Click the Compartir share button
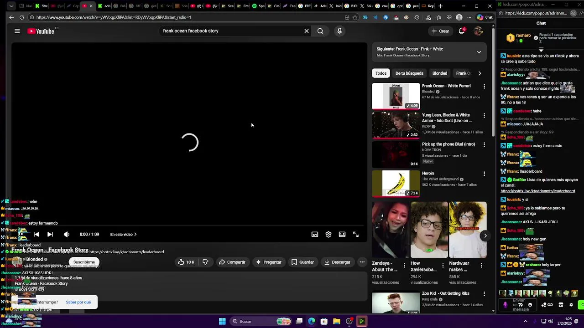 click(232, 262)
